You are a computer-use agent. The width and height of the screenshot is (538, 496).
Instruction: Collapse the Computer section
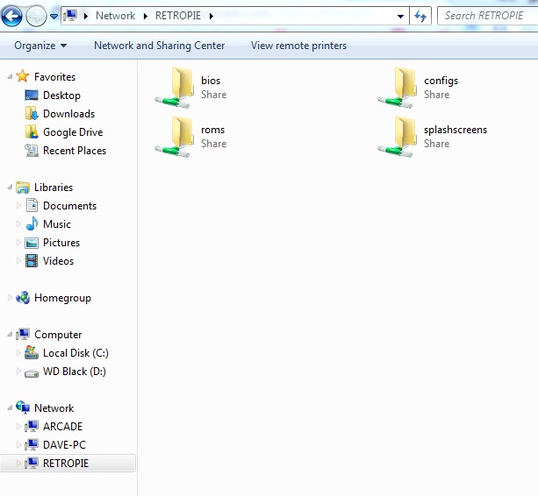click(10, 335)
